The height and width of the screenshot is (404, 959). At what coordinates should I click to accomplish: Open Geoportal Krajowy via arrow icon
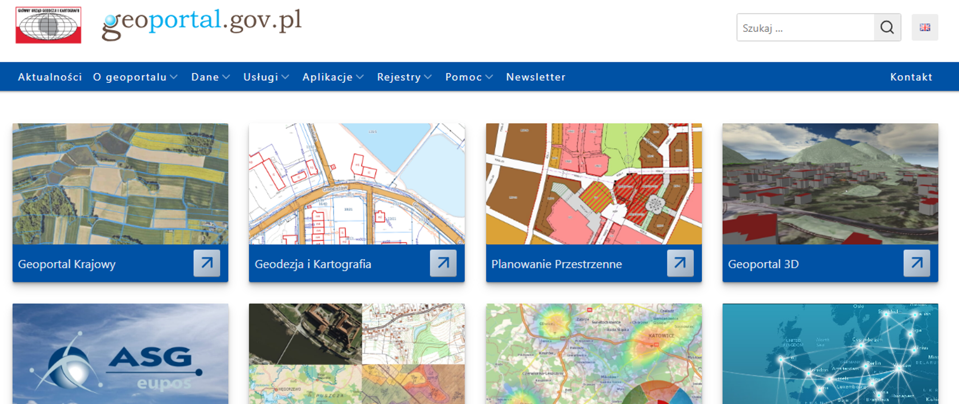pyautogui.click(x=207, y=263)
